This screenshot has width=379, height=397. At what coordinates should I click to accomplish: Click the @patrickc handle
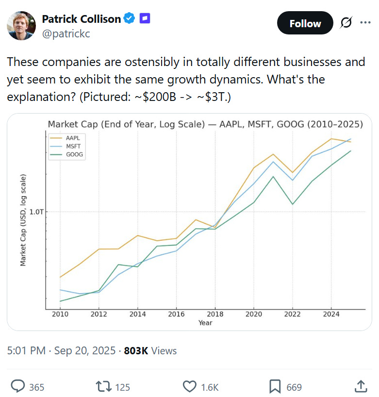[x=66, y=34]
